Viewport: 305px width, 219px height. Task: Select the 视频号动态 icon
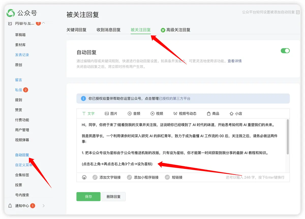tap(175, 114)
